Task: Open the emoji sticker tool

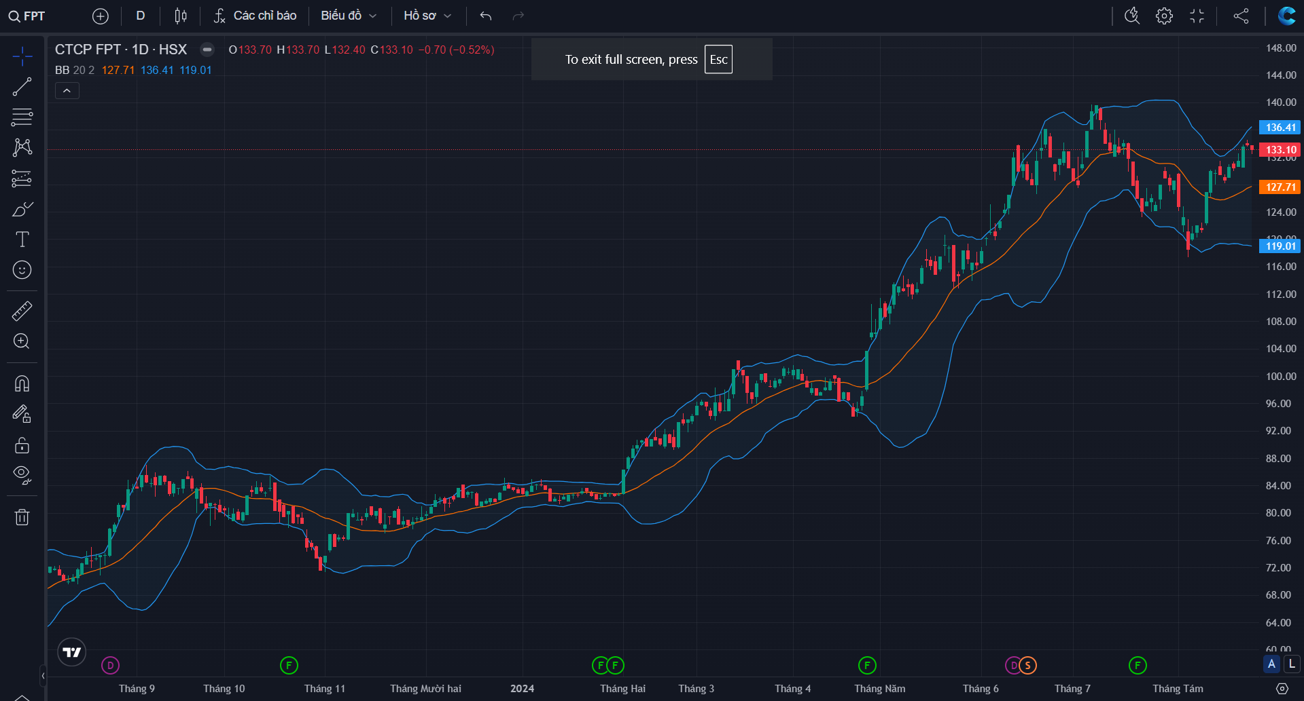Action: (22, 270)
